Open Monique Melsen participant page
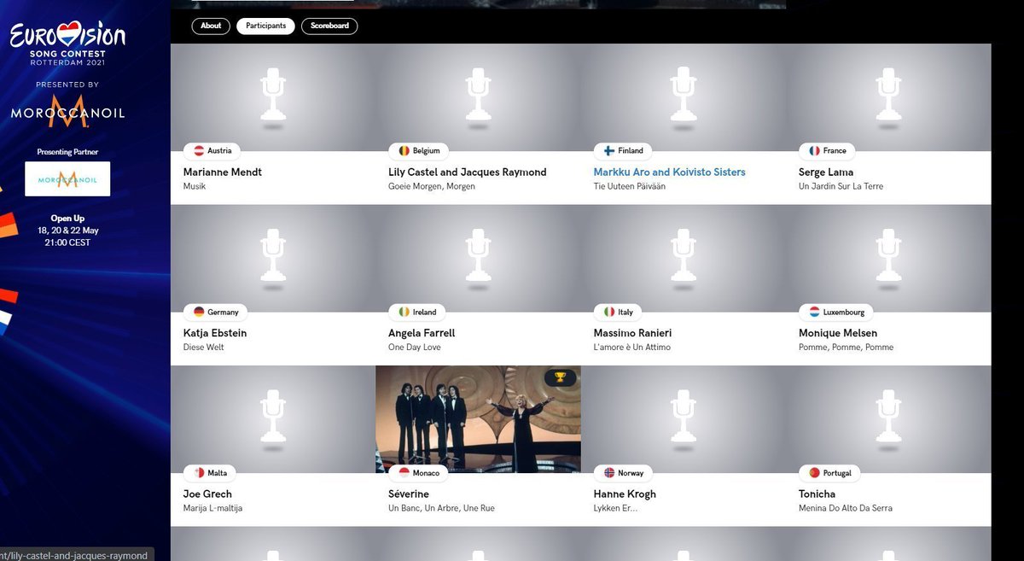 coord(838,334)
